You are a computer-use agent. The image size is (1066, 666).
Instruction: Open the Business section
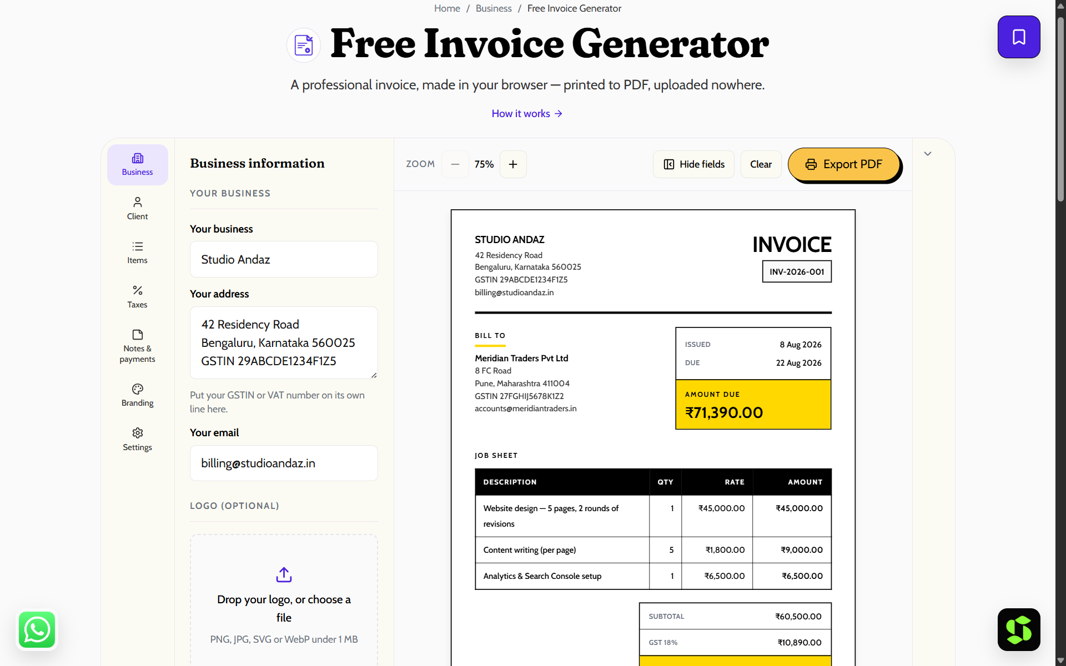click(138, 165)
